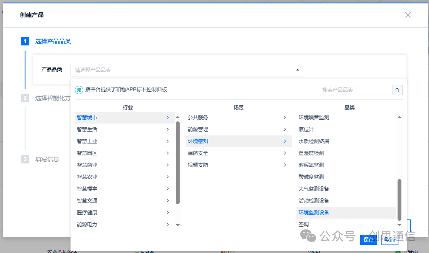Viewport: 429px width, 253px height.
Task: Click the chevron beside 能源电力
Action: [168, 224]
